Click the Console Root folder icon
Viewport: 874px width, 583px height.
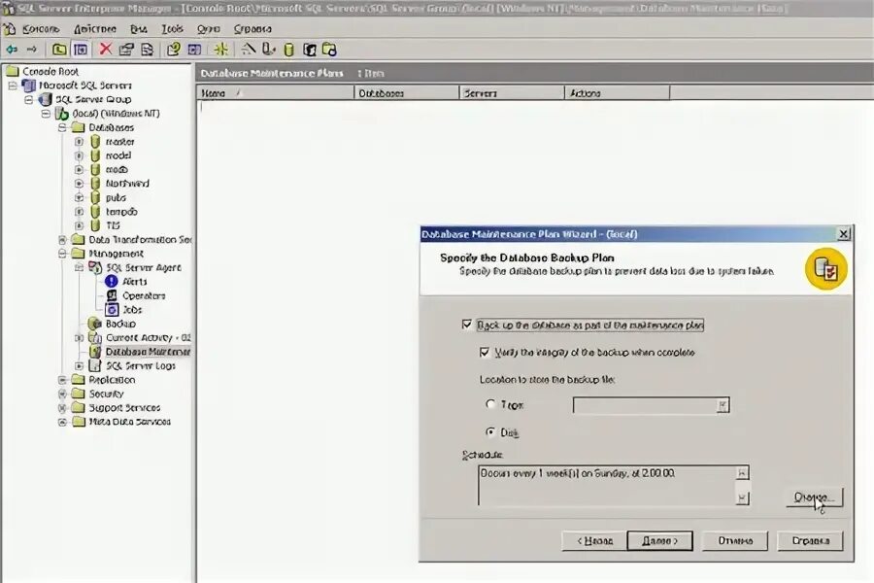tap(13, 71)
